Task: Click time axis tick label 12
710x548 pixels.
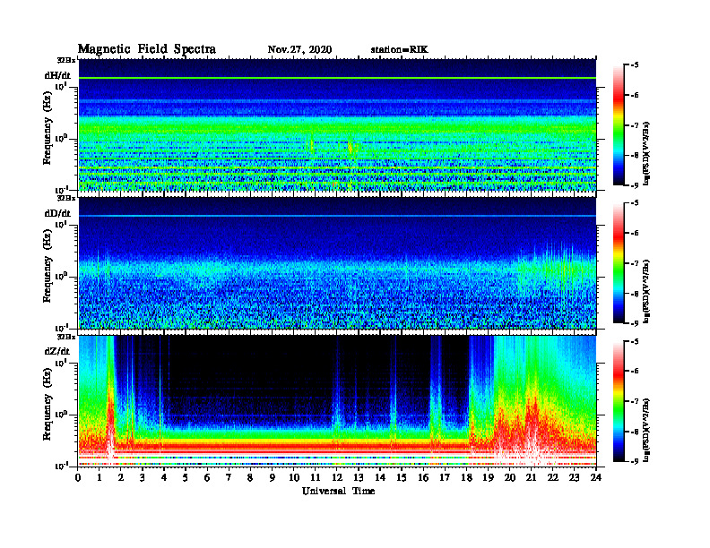Action: click(337, 478)
